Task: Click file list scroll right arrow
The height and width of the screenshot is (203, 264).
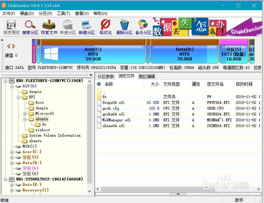Action: (x=259, y=189)
